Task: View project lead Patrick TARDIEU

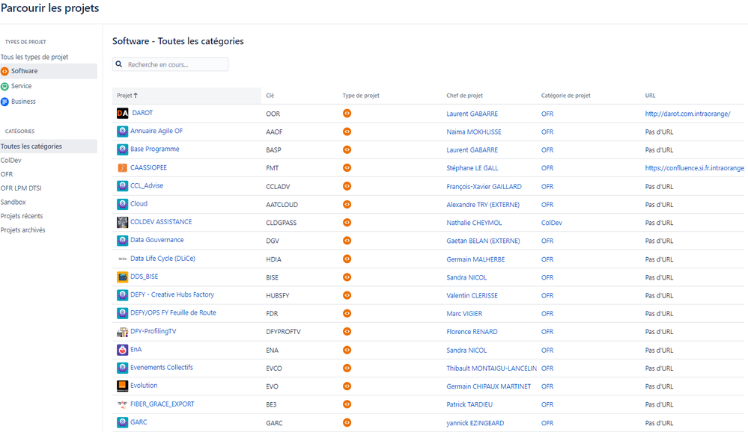Action: [469, 405]
